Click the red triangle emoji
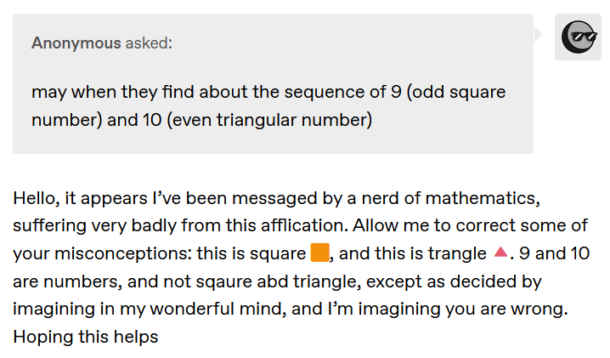The image size is (610, 358). 500,253
